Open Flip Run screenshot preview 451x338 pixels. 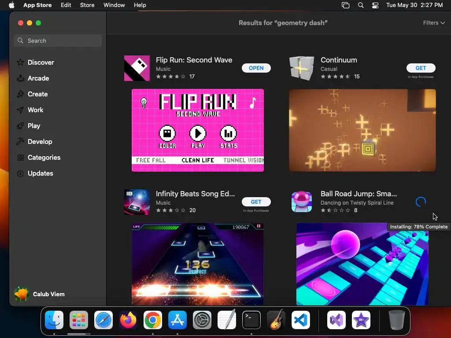[x=198, y=130]
